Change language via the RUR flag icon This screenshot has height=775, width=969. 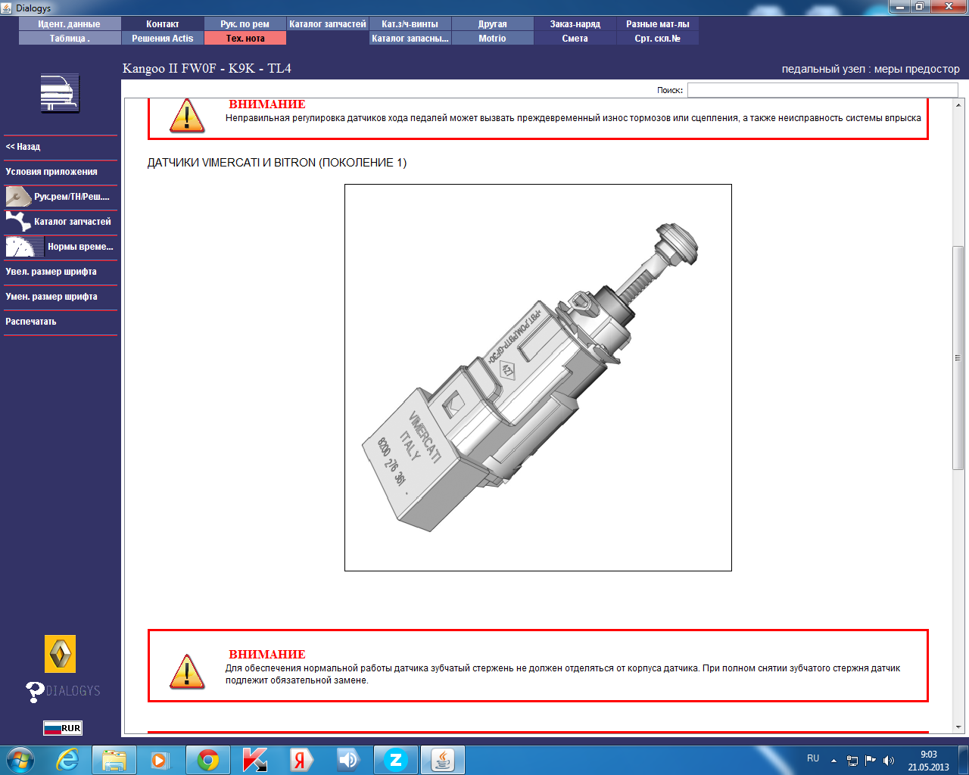pyautogui.click(x=62, y=728)
